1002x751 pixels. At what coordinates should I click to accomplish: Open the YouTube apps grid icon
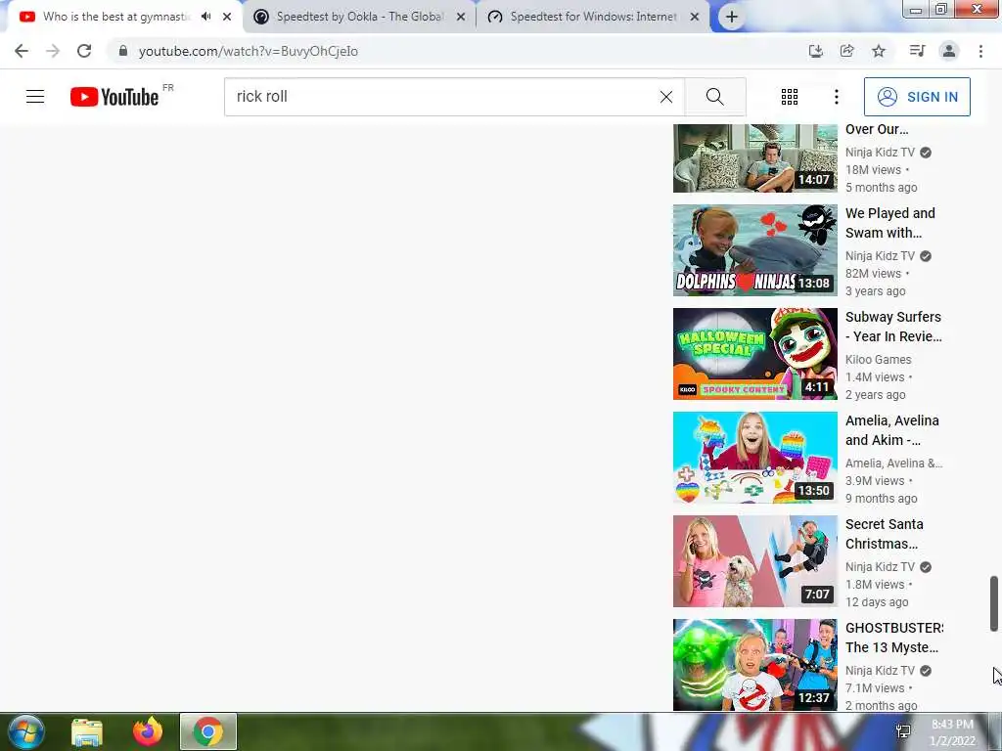(790, 97)
